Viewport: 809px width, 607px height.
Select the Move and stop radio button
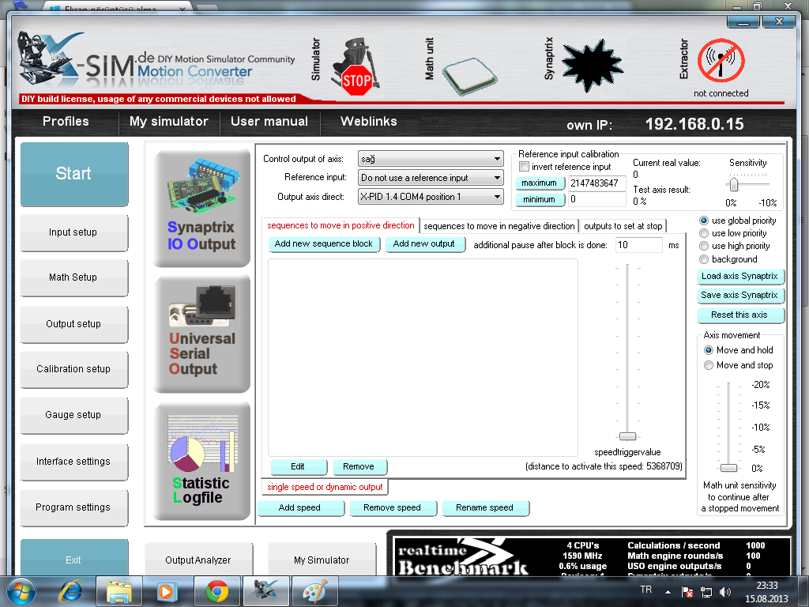(708, 365)
